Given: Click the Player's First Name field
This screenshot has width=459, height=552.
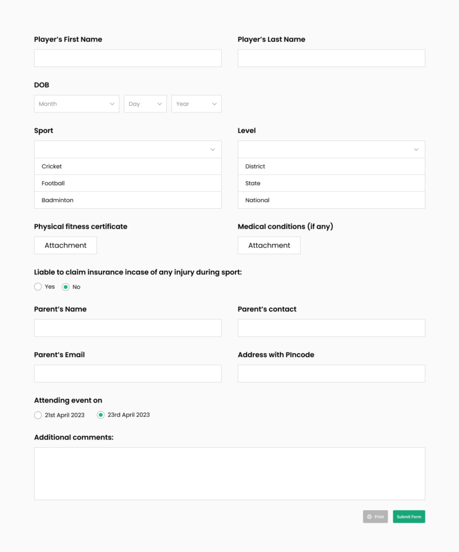Looking at the screenshot, I should click(x=127, y=58).
